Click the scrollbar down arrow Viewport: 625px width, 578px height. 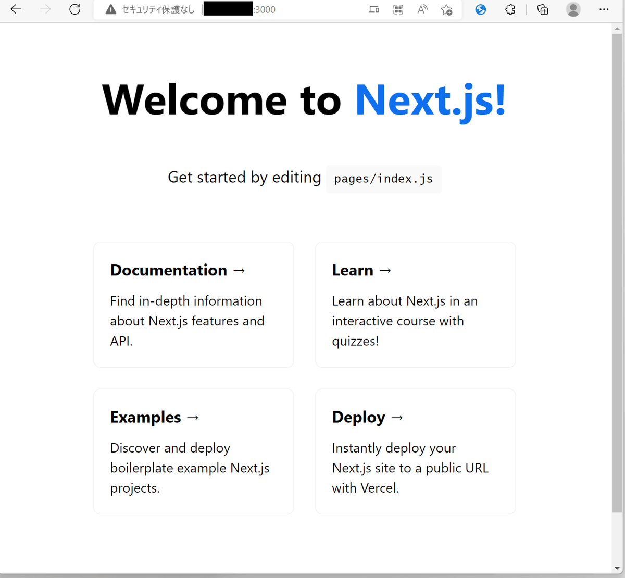617,569
